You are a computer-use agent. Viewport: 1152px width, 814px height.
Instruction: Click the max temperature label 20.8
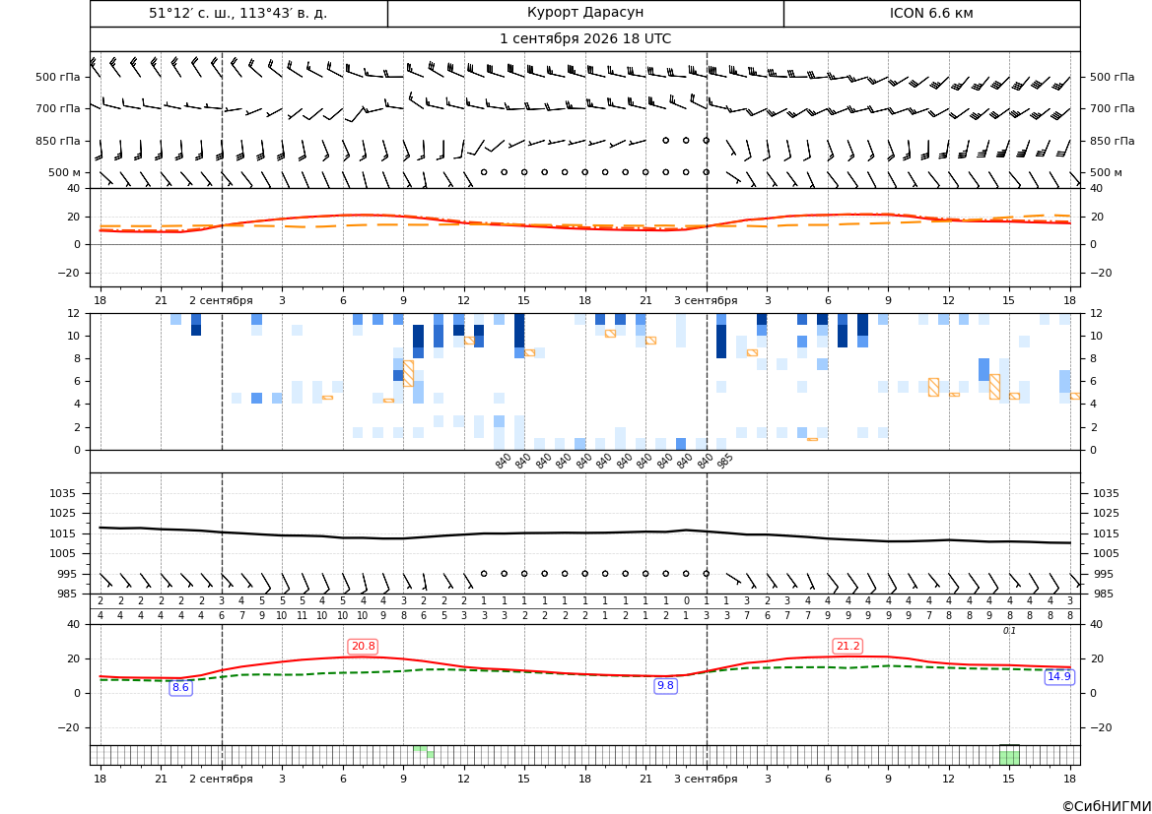click(x=363, y=646)
